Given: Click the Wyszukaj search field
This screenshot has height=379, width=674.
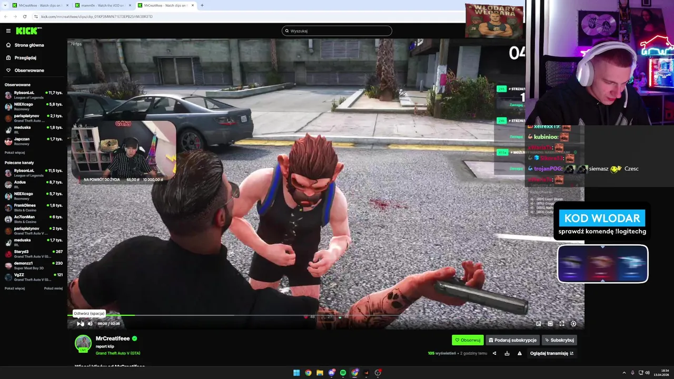Looking at the screenshot, I should coord(337,31).
